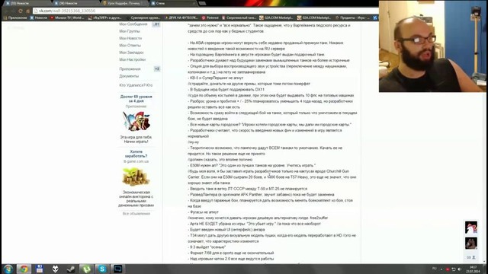Click the +2 badge beside Приложения

click(157, 68)
